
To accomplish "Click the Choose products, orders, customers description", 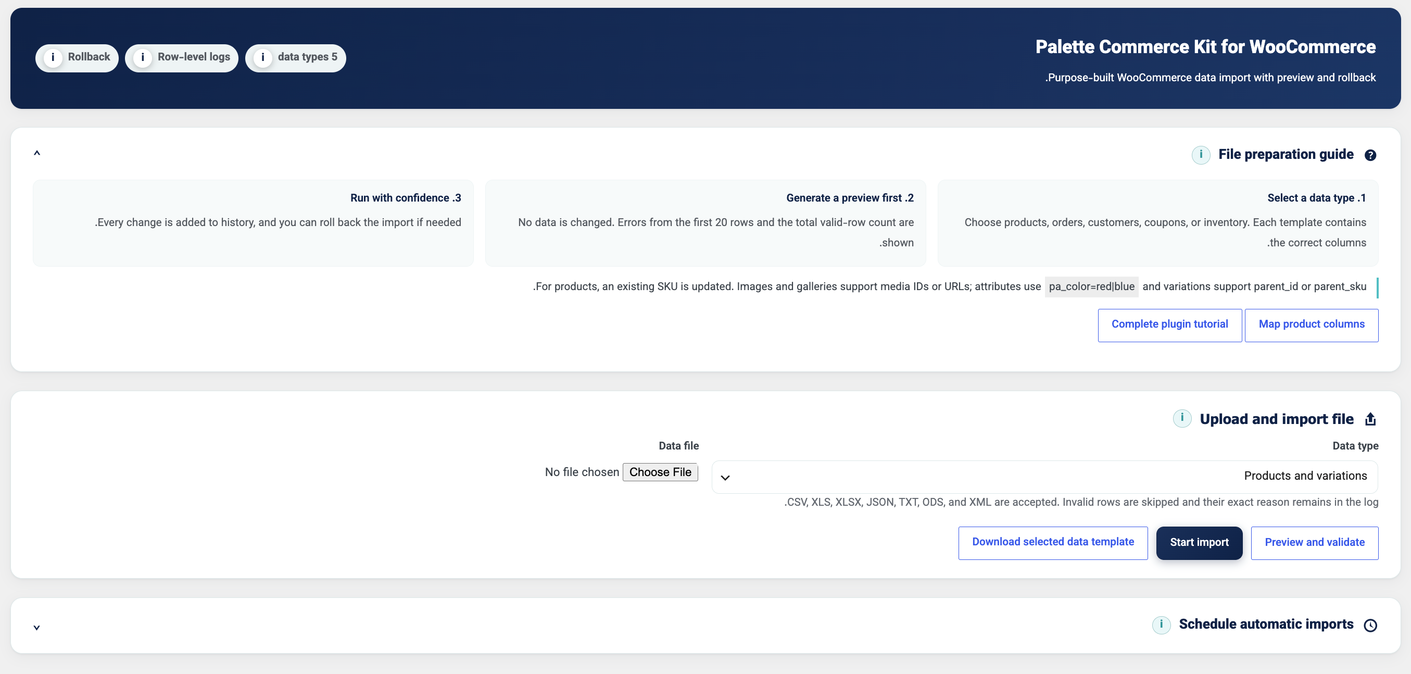I will pos(1165,232).
